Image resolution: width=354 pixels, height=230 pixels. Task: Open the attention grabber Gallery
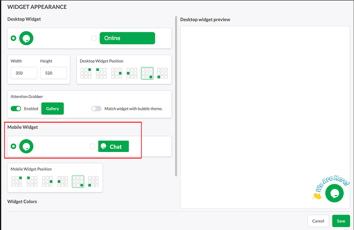(x=52, y=109)
